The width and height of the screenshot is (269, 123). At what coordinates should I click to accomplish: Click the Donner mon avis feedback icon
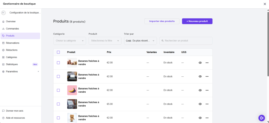tap(3, 111)
